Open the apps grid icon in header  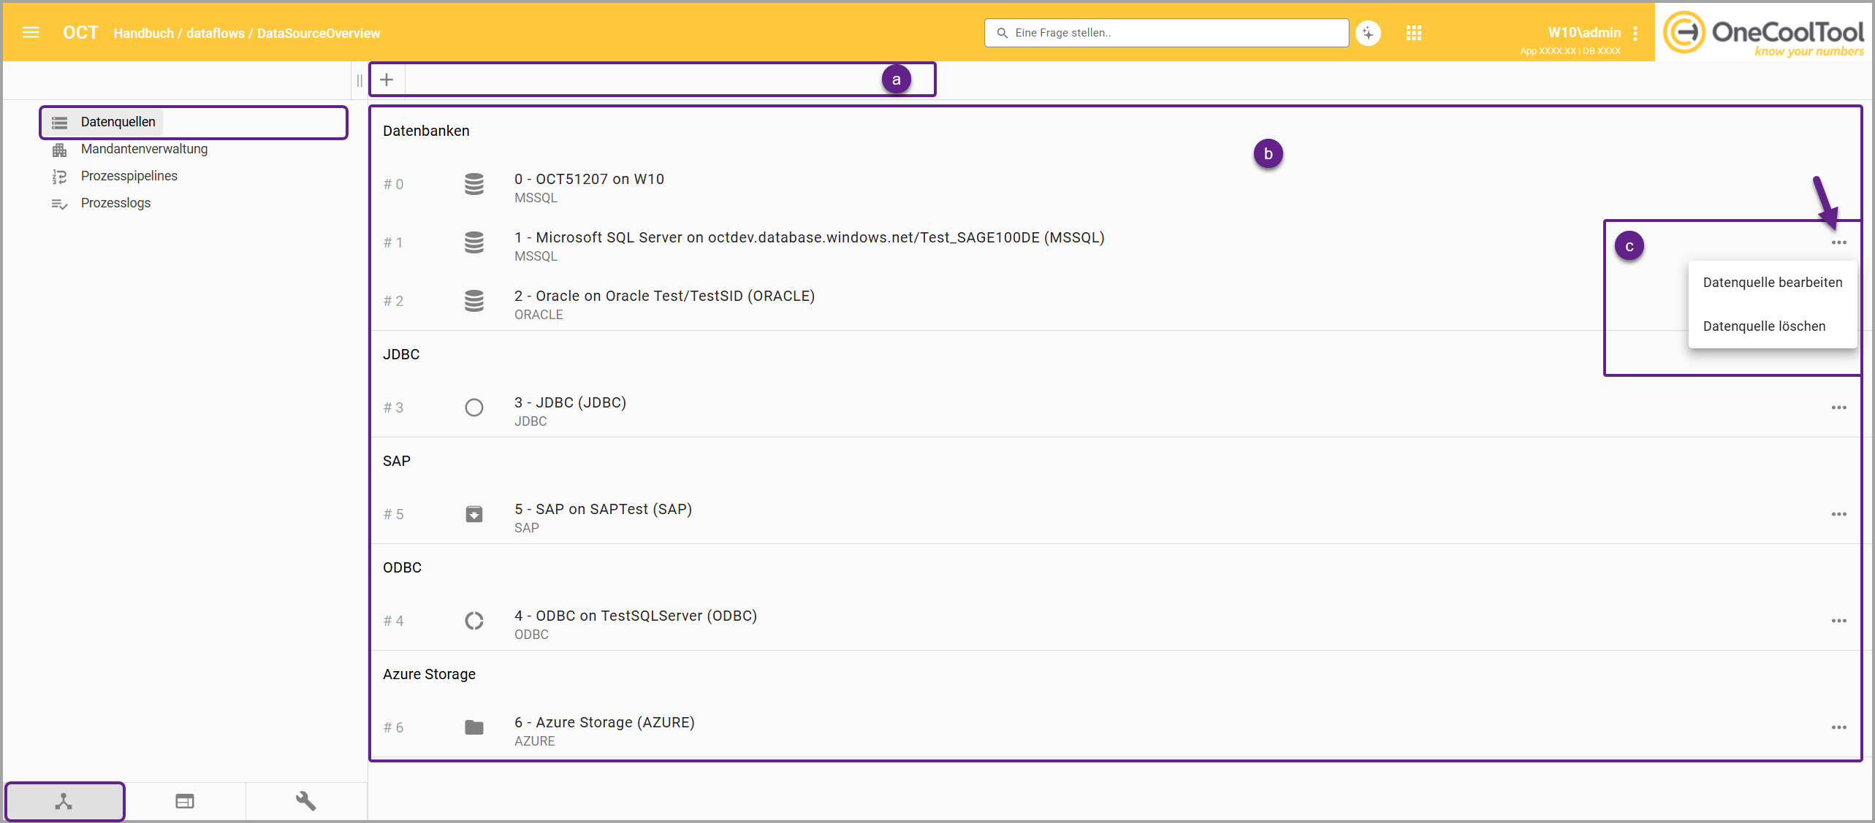1413,33
